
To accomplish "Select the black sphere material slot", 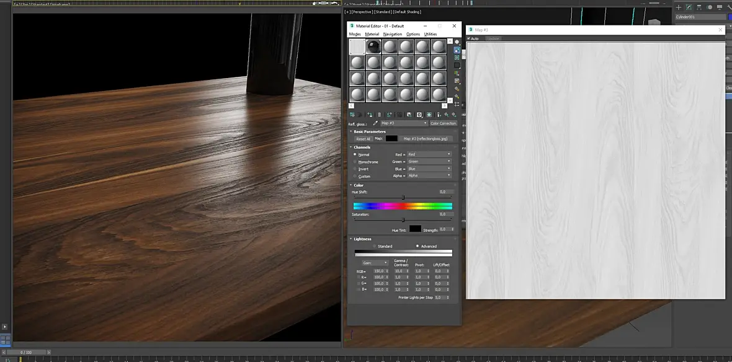I will coord(373,47).
